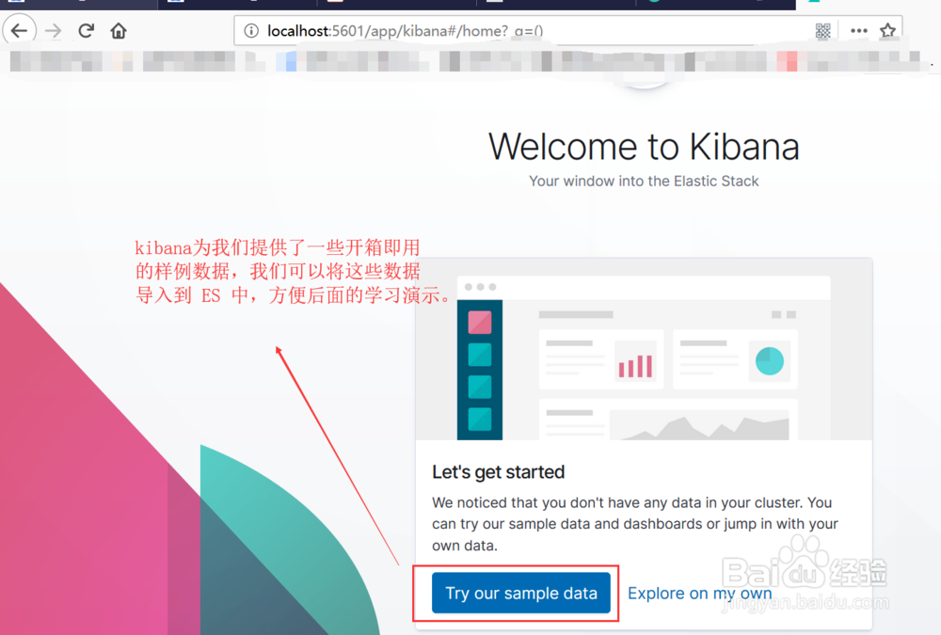Click the Explore on my own link
The image size is (941, 635).
point(700,593)
